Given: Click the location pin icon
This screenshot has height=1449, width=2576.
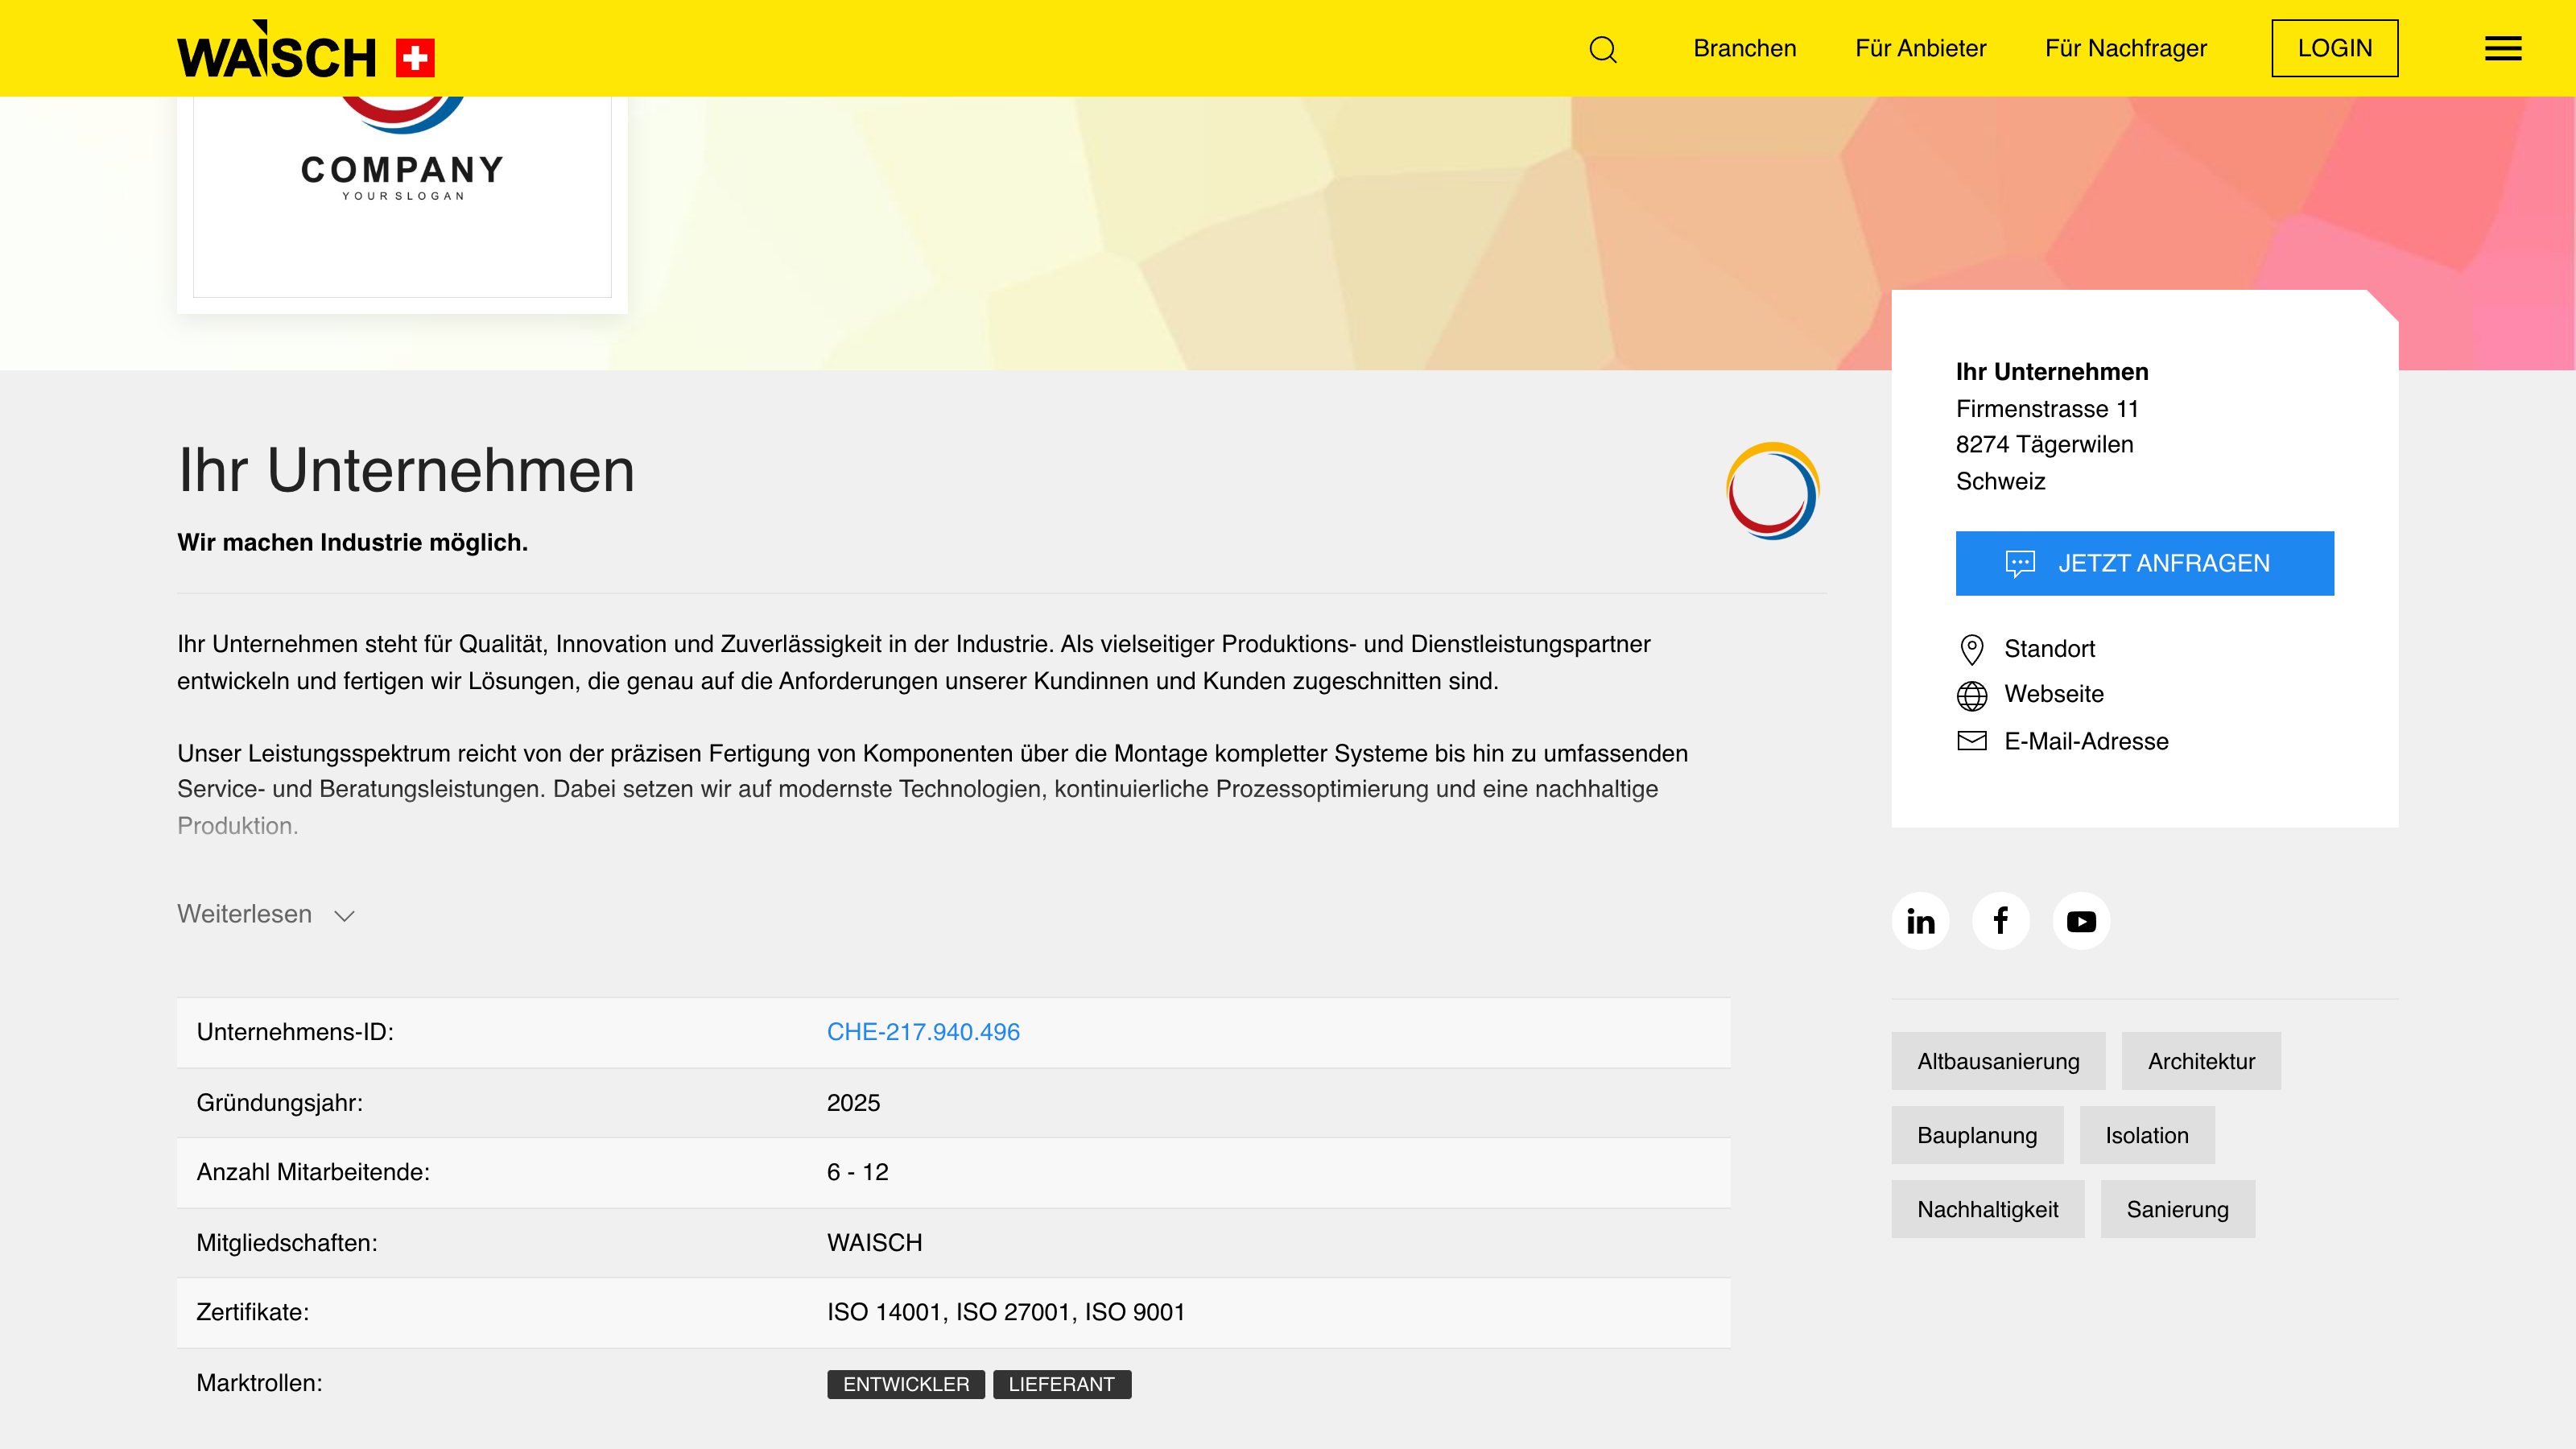Looking at the screenshot, I should (x=1971, y=649).
